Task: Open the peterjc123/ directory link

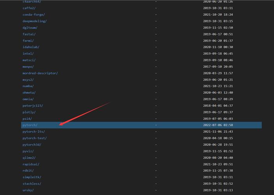Action: (33, 106)
